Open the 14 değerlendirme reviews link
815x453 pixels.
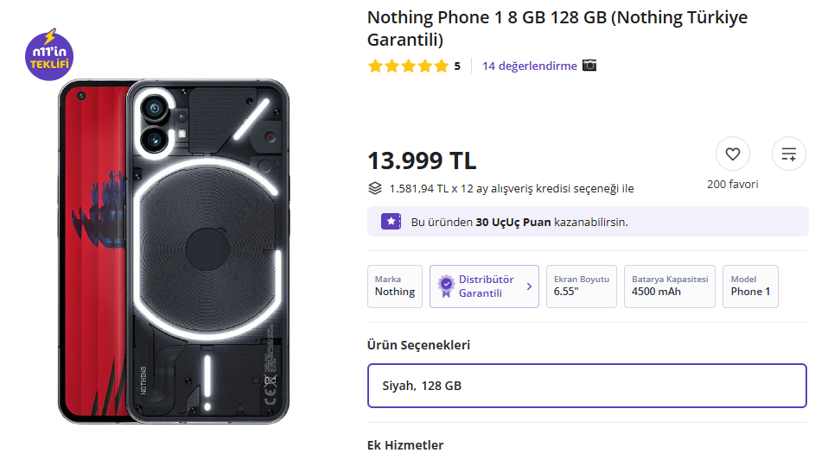click(x=529, y=66)
